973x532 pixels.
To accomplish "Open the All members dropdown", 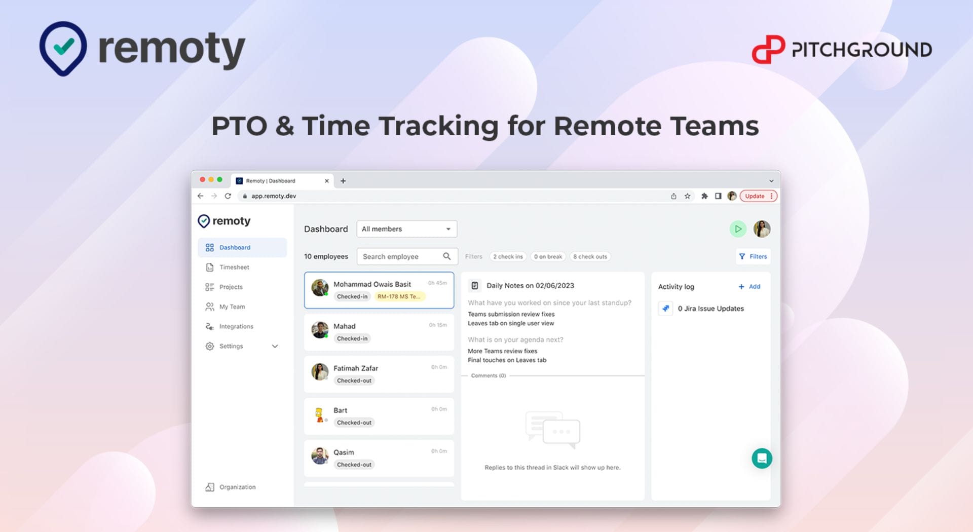I will point(406,229).
